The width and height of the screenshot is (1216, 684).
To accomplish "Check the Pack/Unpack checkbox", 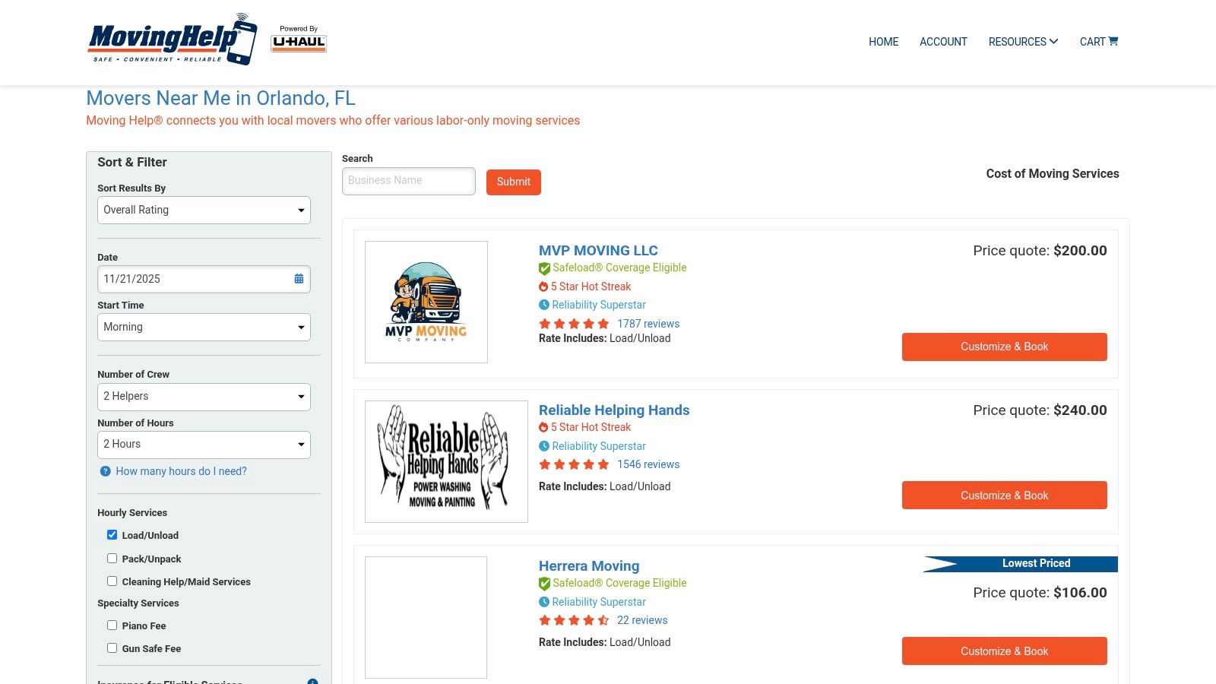I will point(112,559).
